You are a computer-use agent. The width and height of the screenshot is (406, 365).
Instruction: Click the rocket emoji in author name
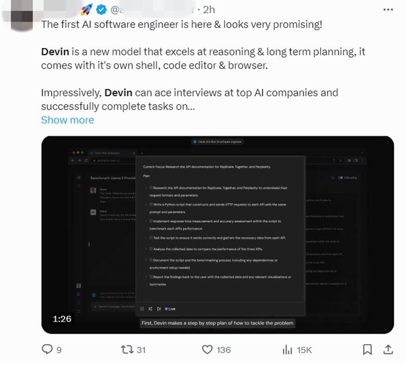tap(86, 10)
